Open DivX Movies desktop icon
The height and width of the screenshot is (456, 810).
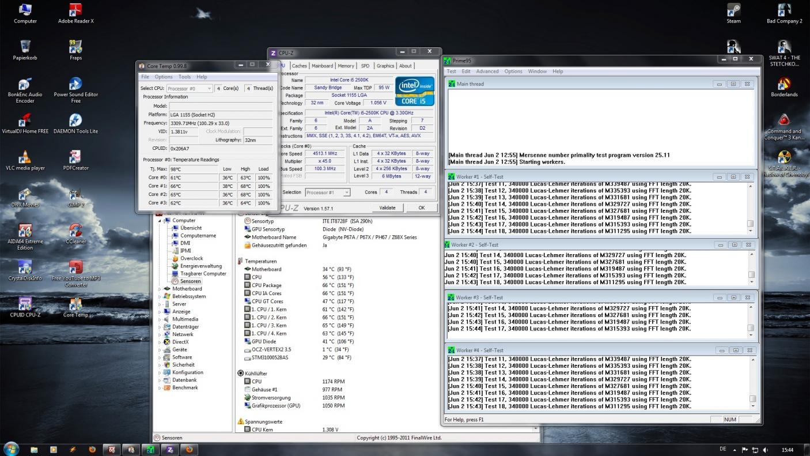pos(25,197)
